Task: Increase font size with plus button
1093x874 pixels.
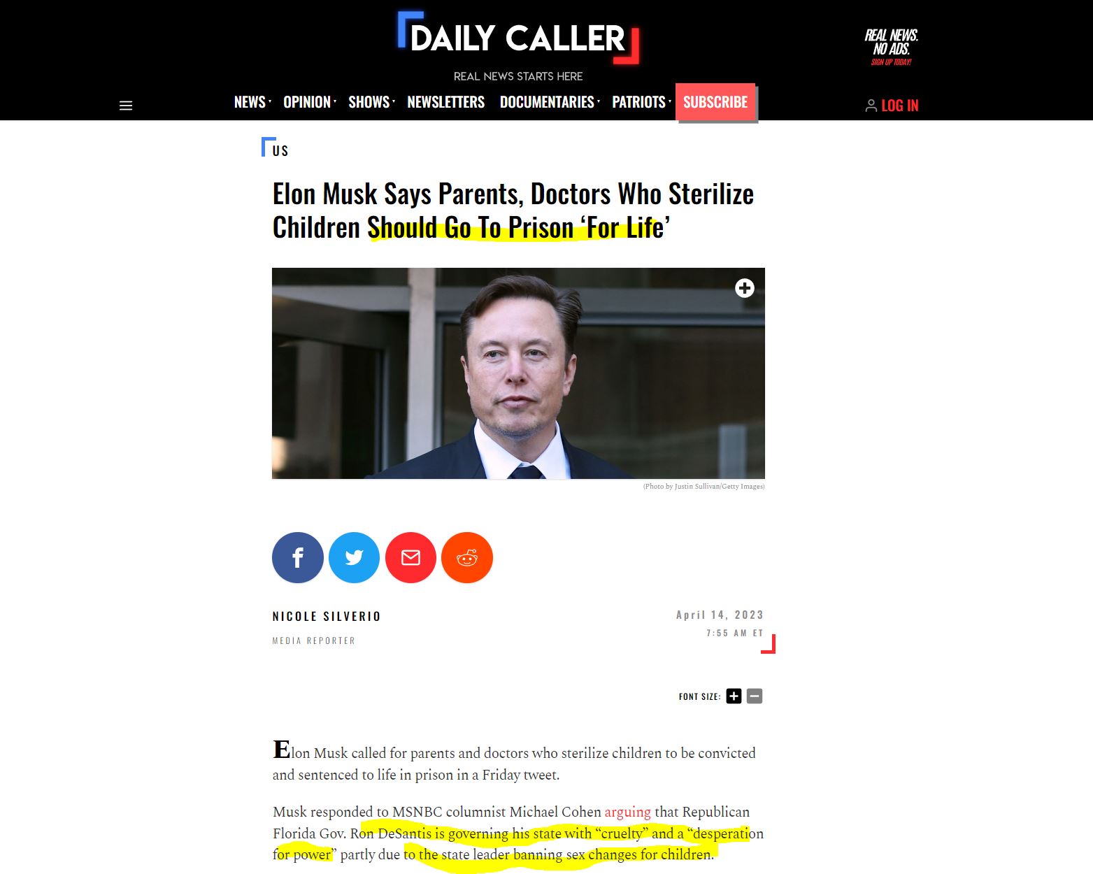Action: (734, 696)
